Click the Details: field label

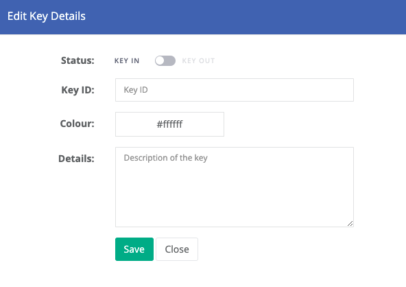[76, 159]
